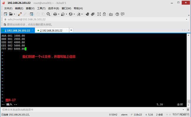Screen dimensions: 191x117
Task: Expand the file transfer dropdown arrow
Action: pyautogui.click(x=66, y=14)
